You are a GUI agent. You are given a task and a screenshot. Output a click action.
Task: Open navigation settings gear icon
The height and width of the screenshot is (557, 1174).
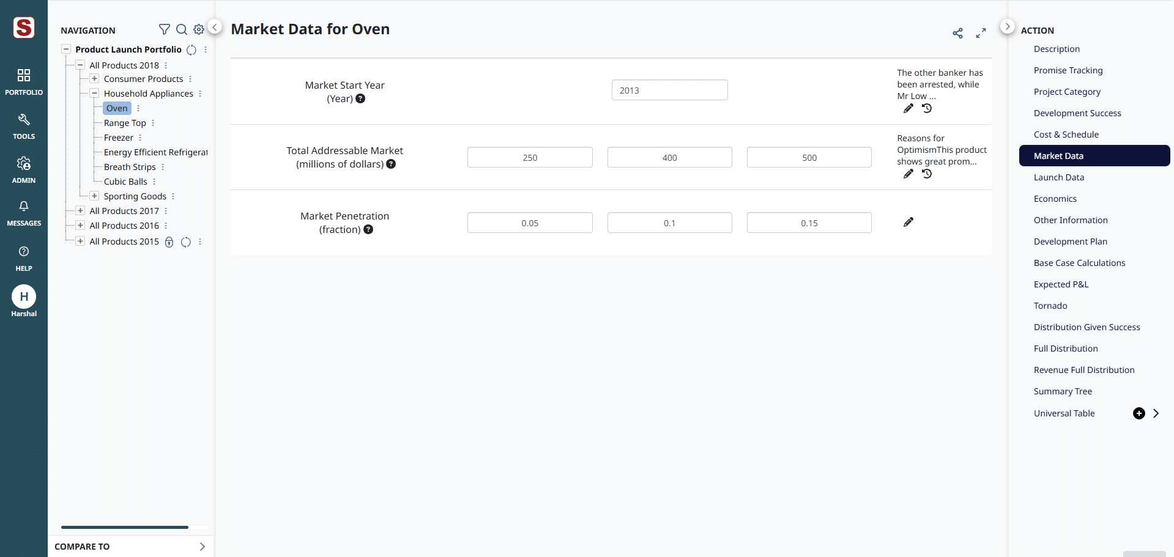pyautogui.click(x=199, y=29)
